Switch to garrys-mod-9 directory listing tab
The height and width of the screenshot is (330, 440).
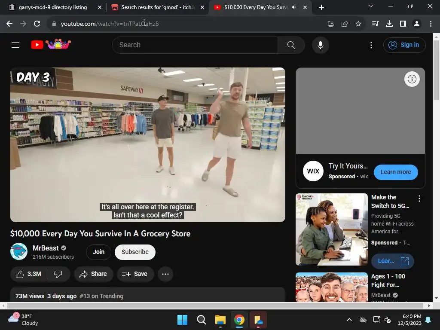pos(53,7)
